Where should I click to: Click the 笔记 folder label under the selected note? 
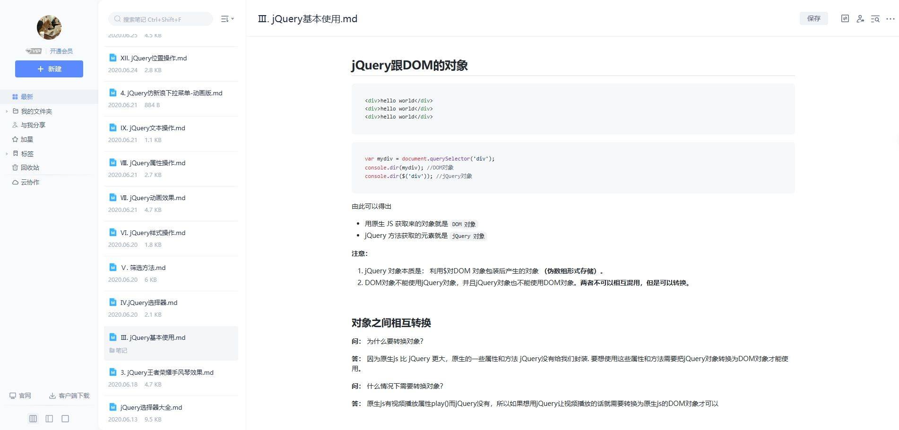[118, 350]
